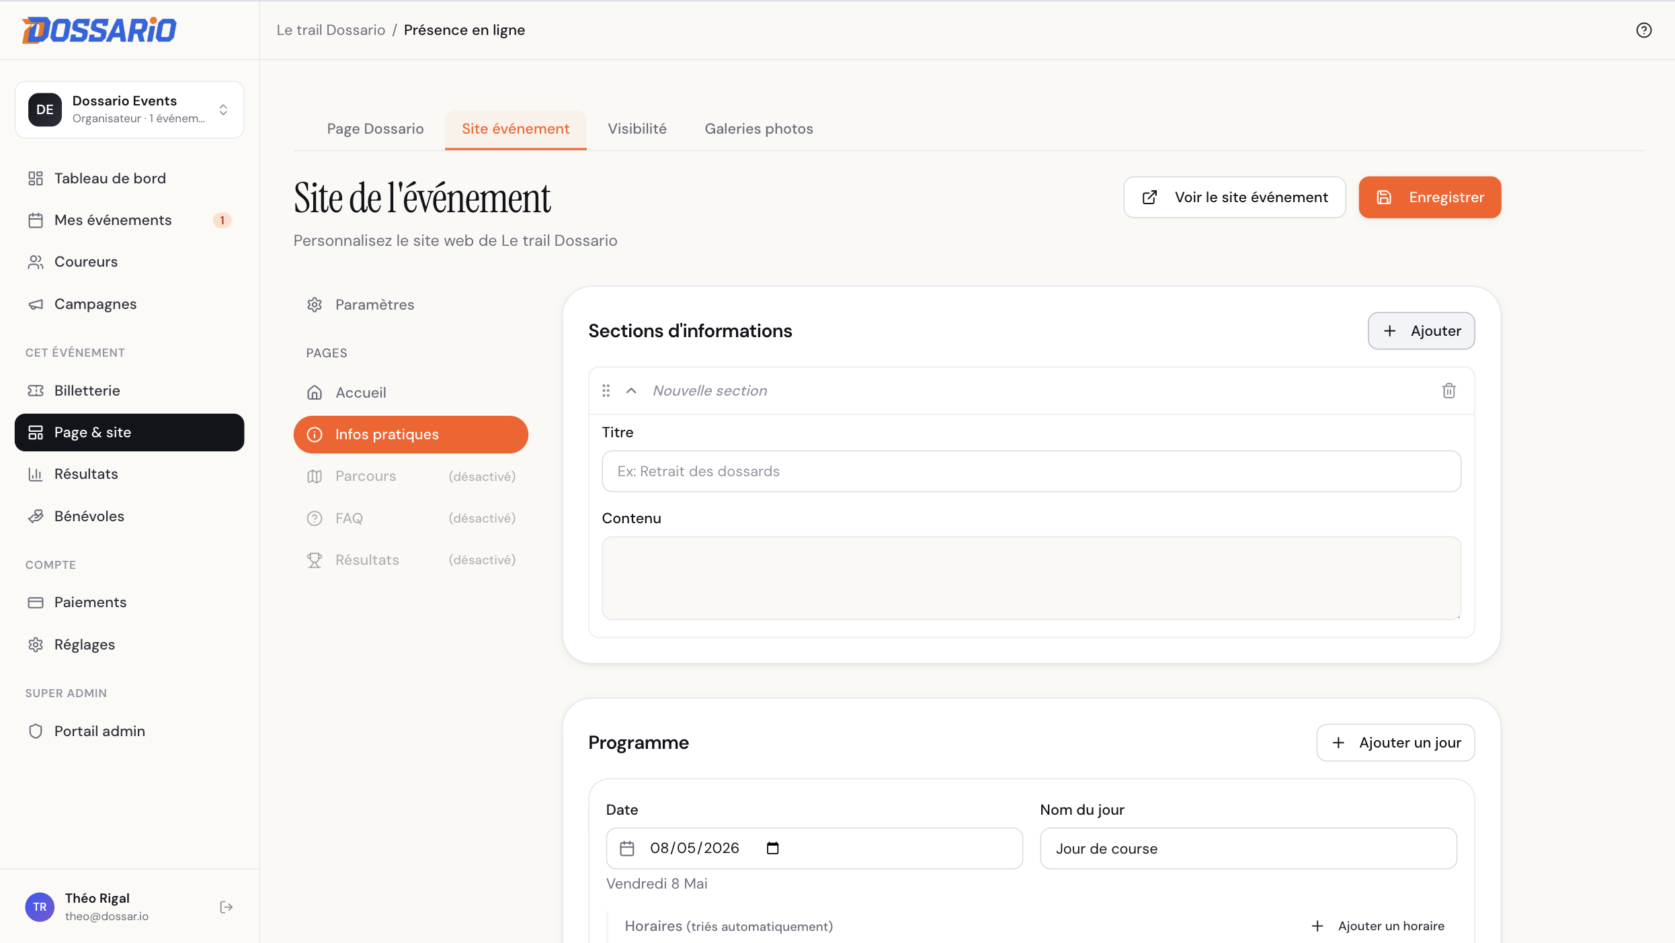Click the Contenu text area

(x=1031, y=578)
